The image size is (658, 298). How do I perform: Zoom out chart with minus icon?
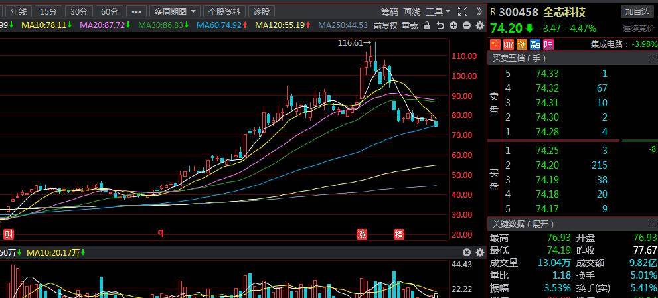[467, 26]
